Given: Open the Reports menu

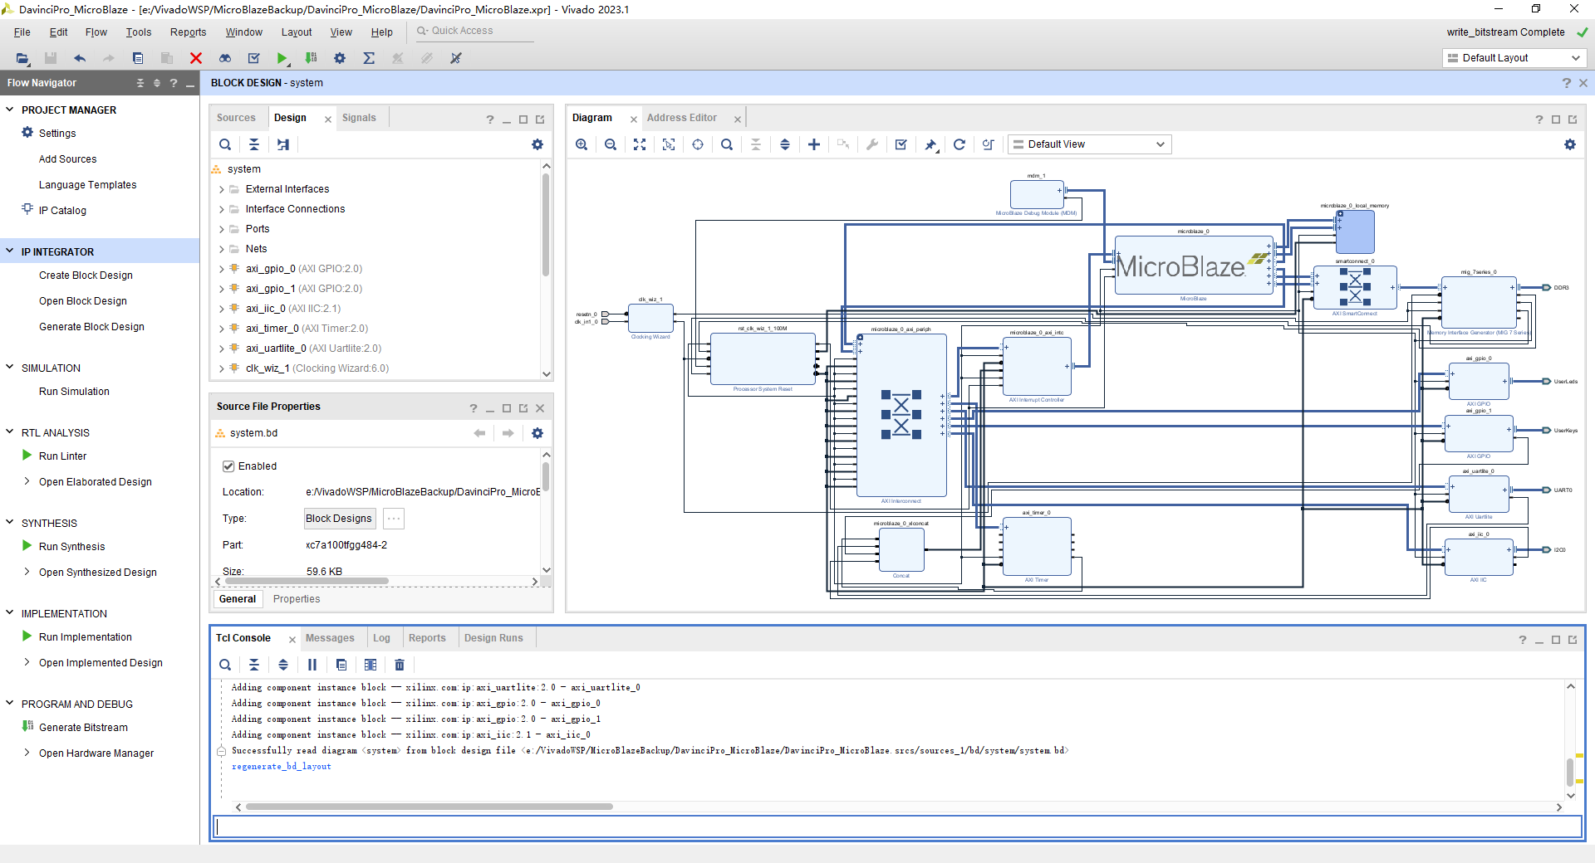Looking at the screenshot, I should click(x=188, y=32).
